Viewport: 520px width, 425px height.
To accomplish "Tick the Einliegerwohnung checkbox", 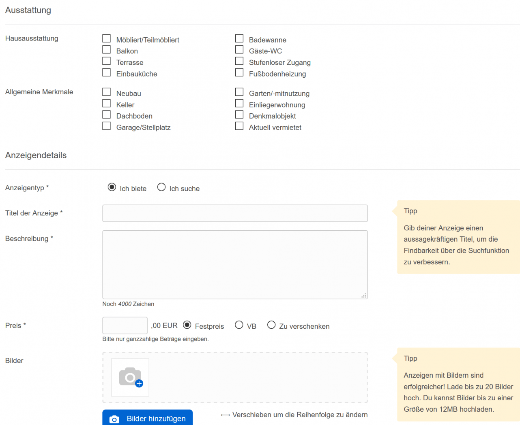I will [x=239, y=103].
